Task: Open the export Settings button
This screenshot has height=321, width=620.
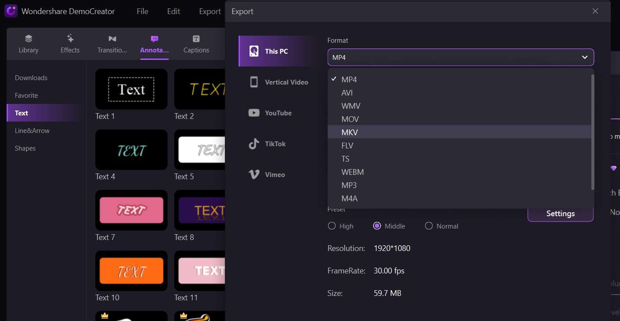Action: point(560,214)
